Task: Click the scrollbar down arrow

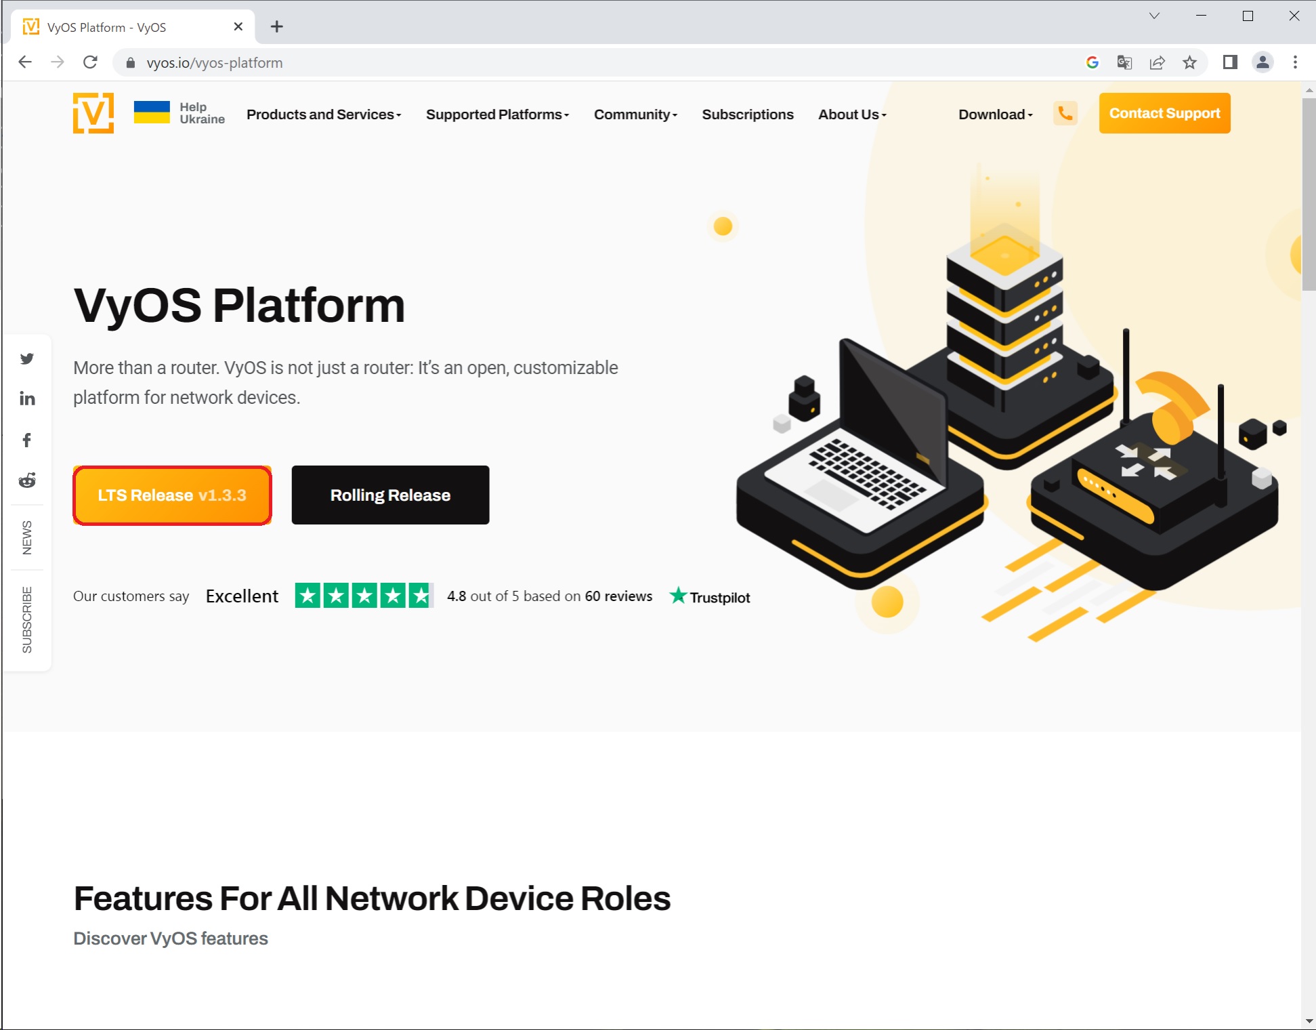Action: 1309,1021
